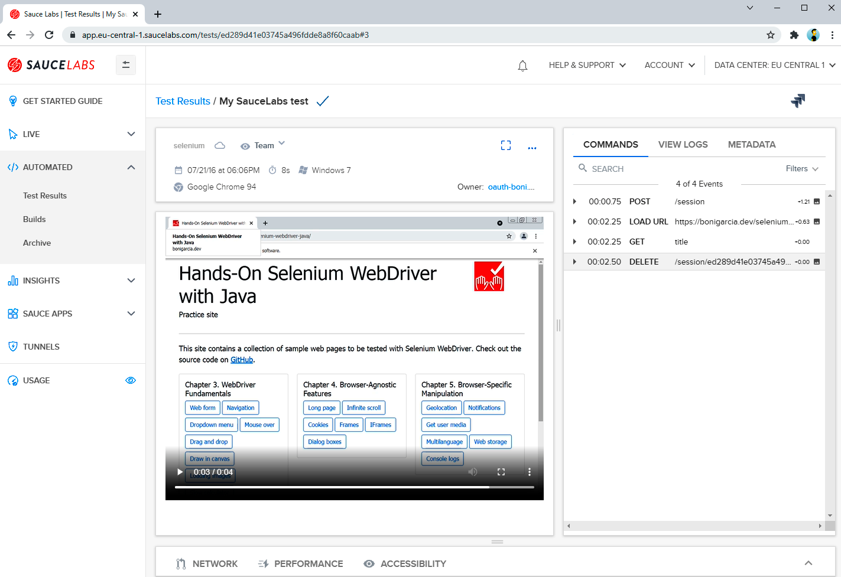Open the three-dot test options menu
The height and width of the screenshot is (577, 841).
tap(532, 148)
